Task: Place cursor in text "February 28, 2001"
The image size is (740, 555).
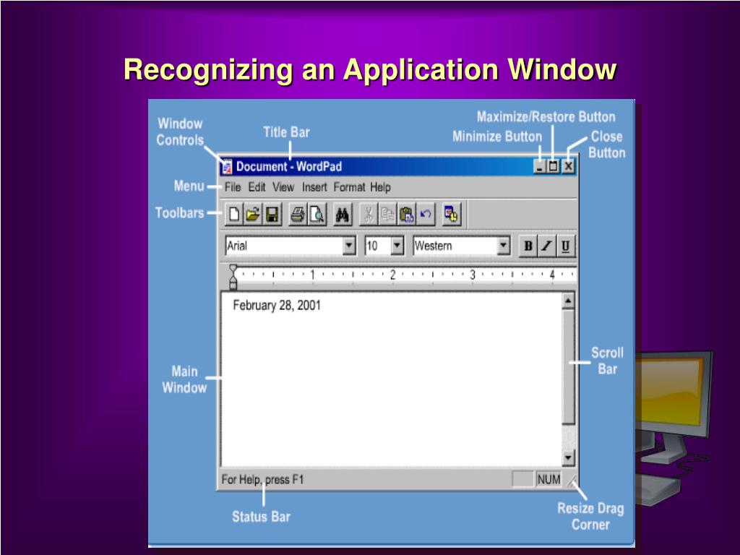Action: [277, 306]
